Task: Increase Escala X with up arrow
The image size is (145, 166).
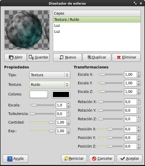Action: [139, 73]
